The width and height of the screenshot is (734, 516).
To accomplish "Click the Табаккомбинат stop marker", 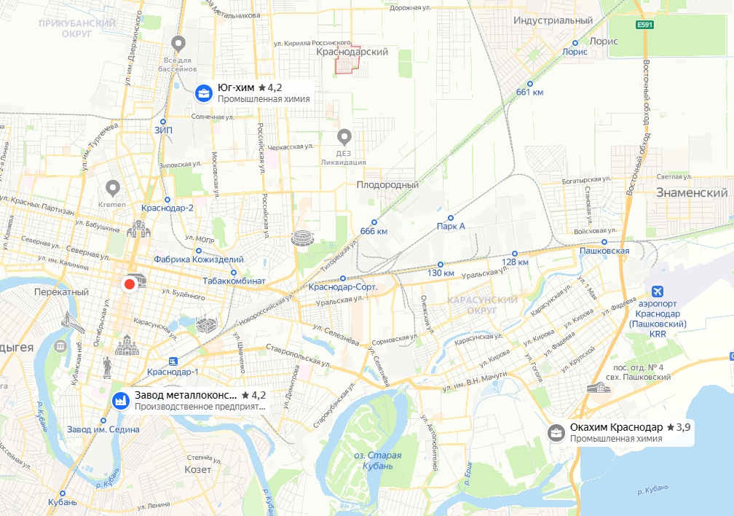I will pyautogui.click(x=234, y=273).
